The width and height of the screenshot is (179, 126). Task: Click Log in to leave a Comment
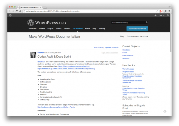point(110,53)
